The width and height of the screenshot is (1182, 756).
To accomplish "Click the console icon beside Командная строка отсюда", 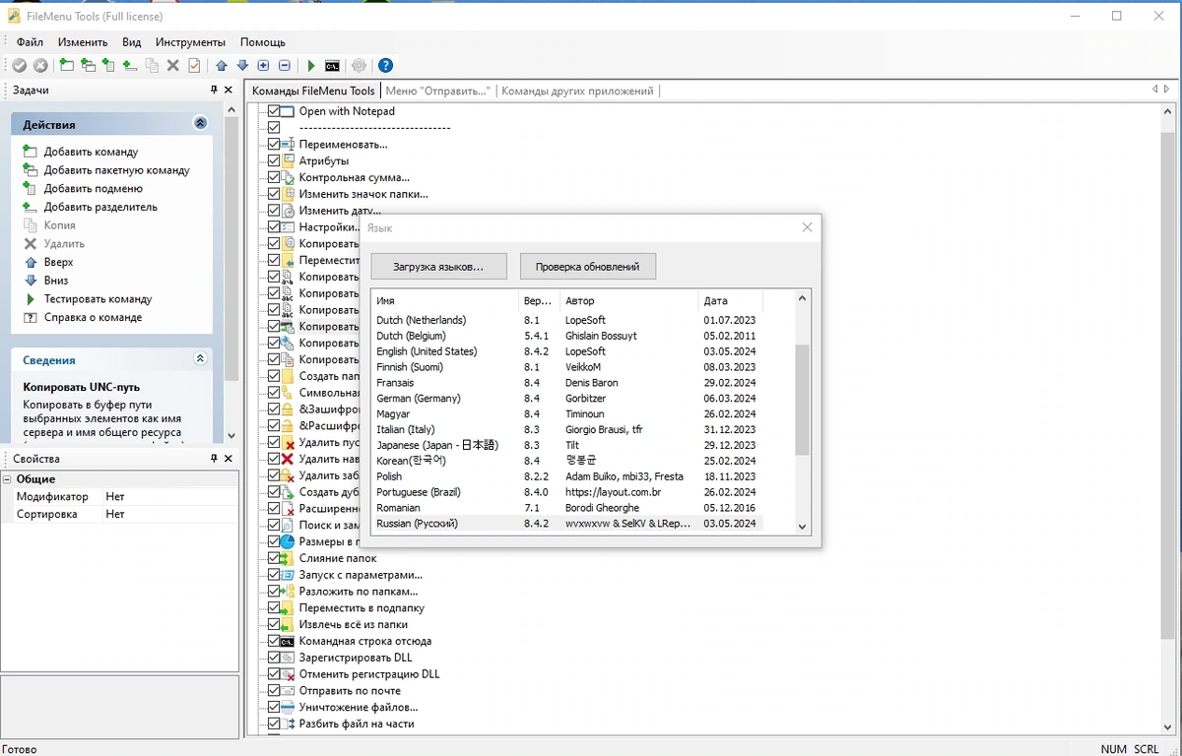I will point(289,642).
